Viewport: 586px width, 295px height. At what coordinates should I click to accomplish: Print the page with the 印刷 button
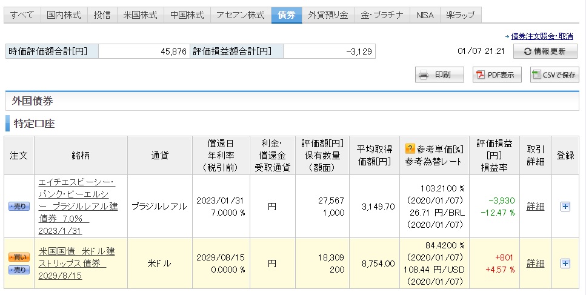pyautogui.click(x=439, y=75)
